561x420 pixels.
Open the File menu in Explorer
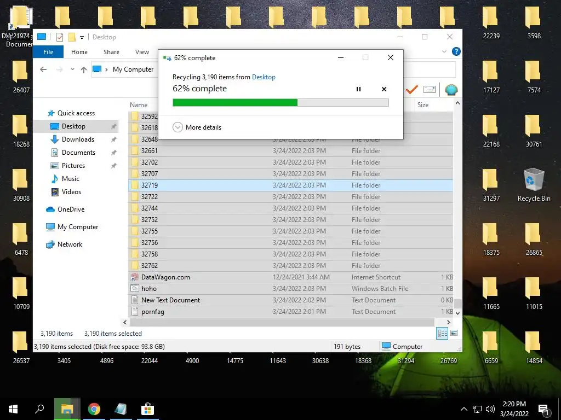tap(48, 52)
